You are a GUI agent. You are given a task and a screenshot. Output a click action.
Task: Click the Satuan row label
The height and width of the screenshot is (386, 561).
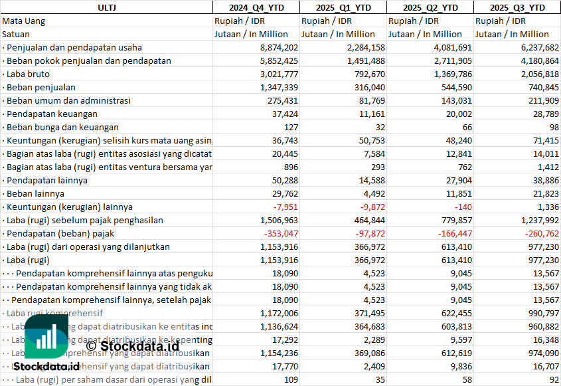pyautogui.click(x=16, y=35)
